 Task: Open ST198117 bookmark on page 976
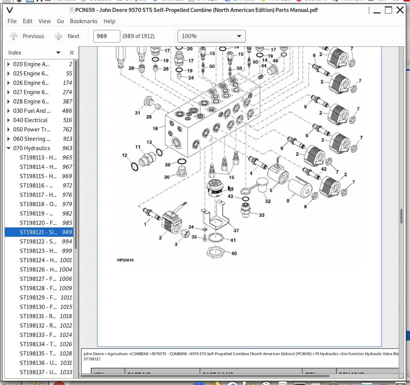[x=39, y=195]
